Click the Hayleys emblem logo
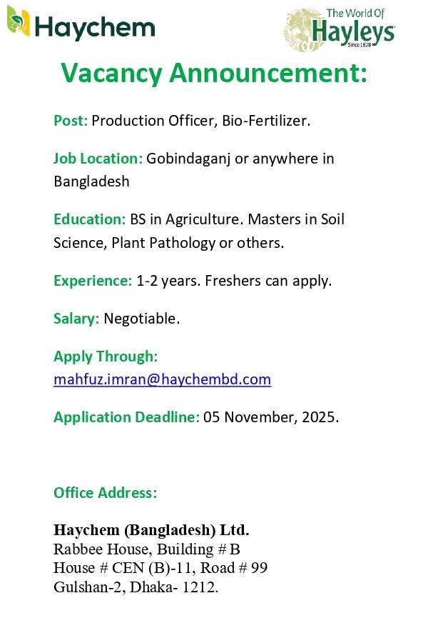This screenshot has width=428, height=643. point(306,31)
